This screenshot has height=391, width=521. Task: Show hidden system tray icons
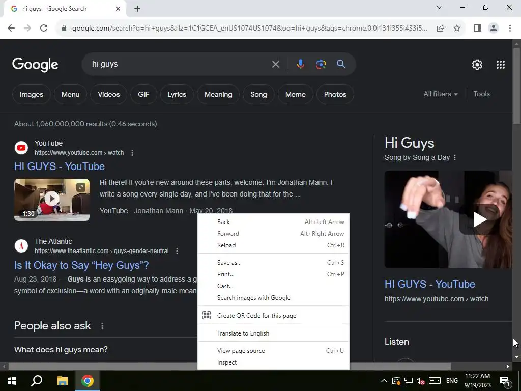[384, 381]
